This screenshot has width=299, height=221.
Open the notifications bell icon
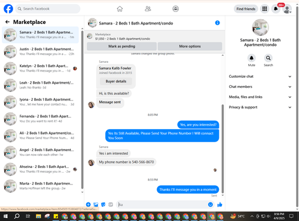[276, 9]
